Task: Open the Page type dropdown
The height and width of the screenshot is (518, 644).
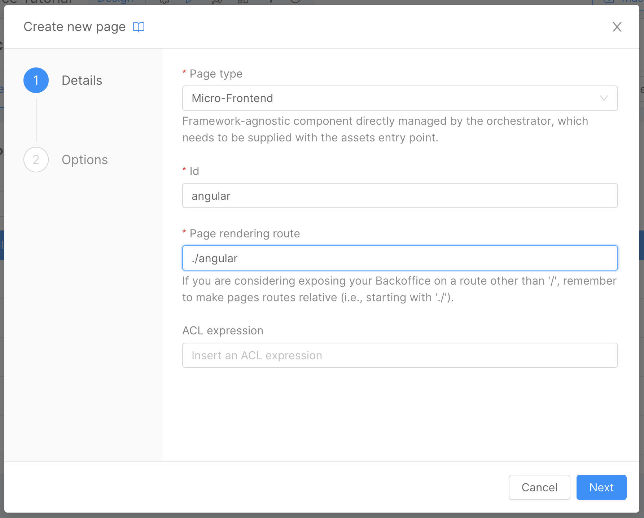Action: (400, 98)
